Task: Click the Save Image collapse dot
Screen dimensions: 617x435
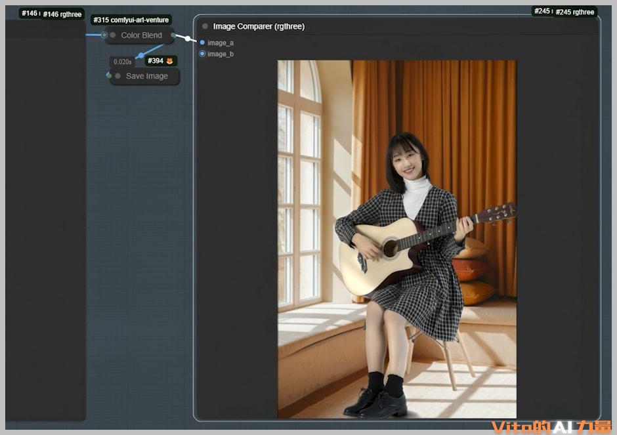Action: click(117, 76)
